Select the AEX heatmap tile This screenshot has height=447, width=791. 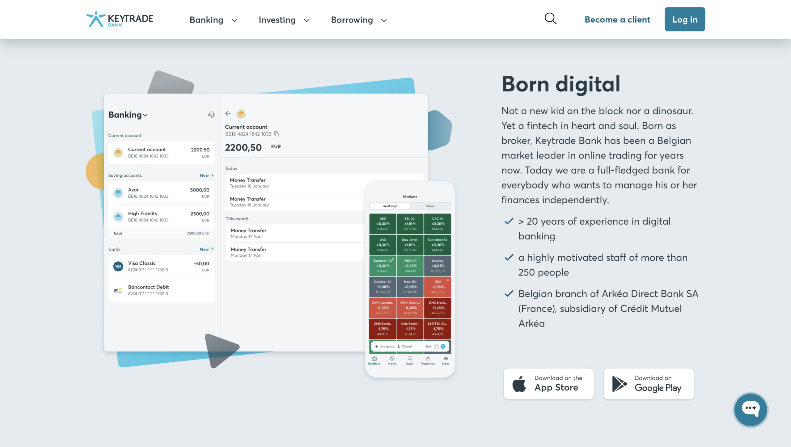coord(383,224)
